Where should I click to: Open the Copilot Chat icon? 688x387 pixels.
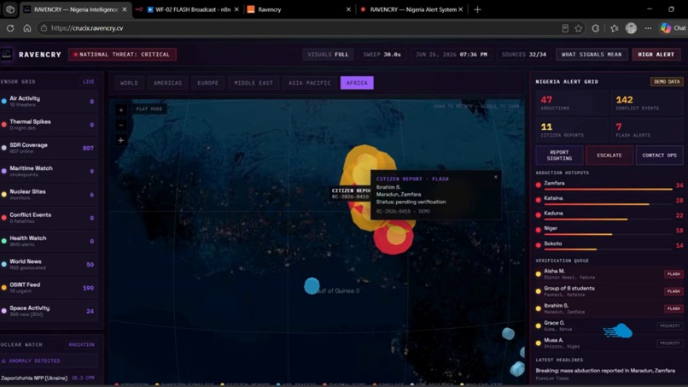(x=673, y=28)
